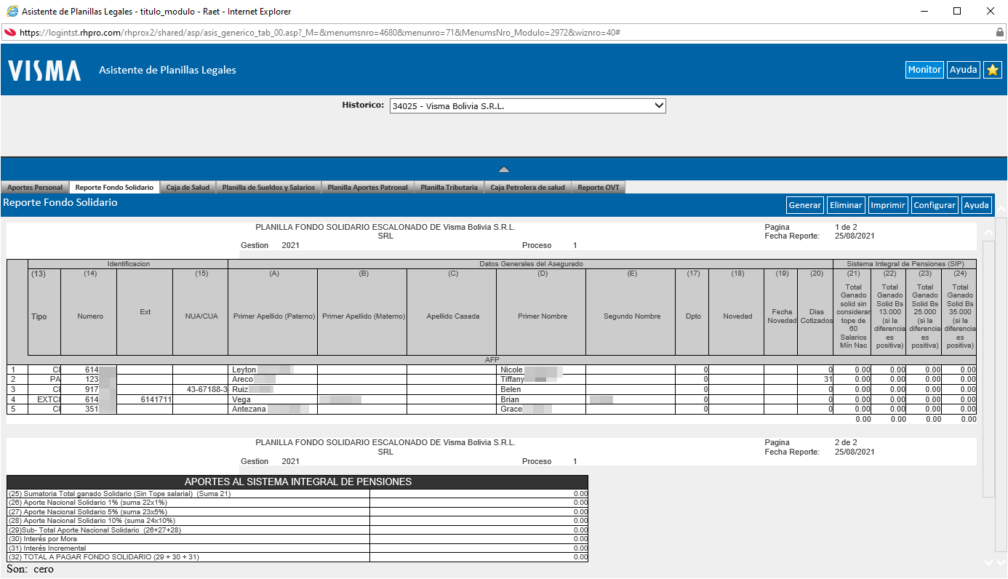
Task: Click the favorites star icon
Action: click(x=993, y=70)
